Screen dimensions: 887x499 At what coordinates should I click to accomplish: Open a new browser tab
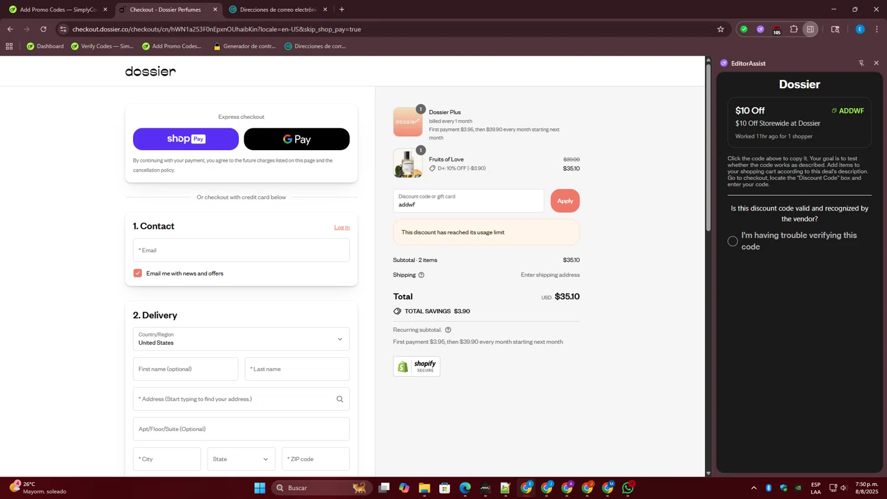tap(342, 9)
